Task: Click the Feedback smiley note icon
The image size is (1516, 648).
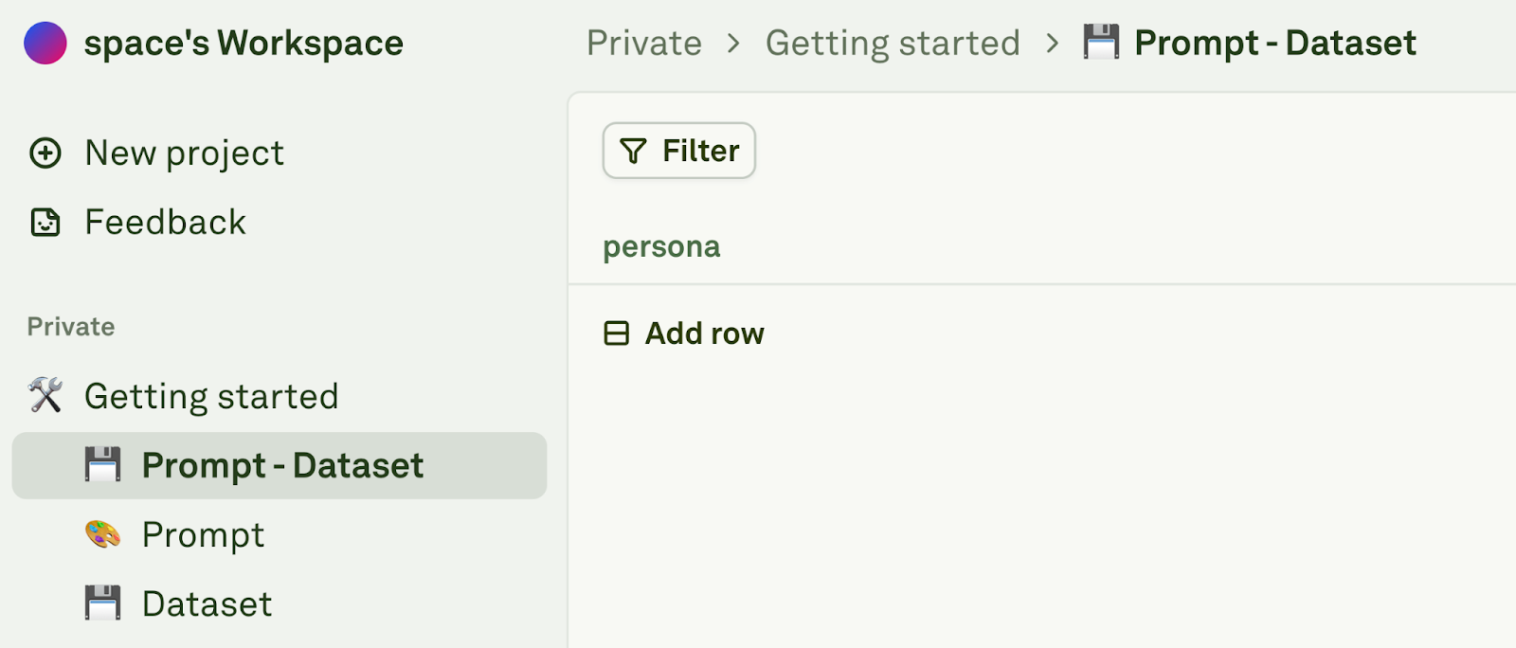Action: point(45,223)
